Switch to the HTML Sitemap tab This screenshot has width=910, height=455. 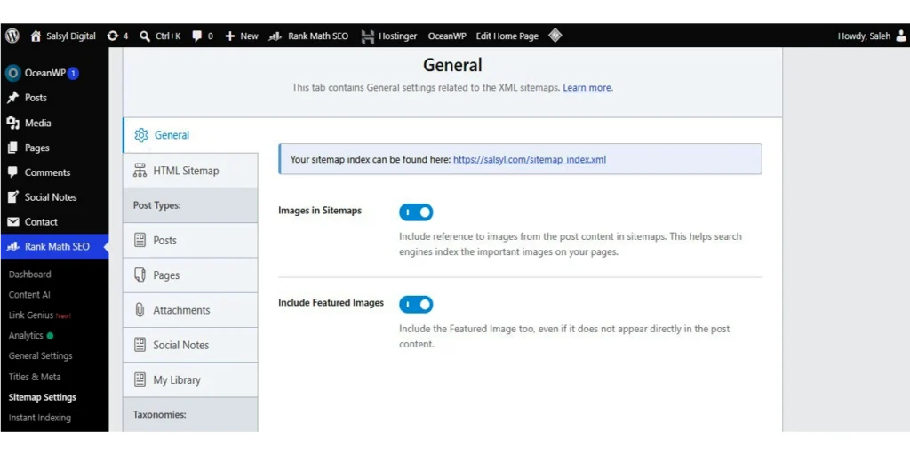pos(190,171)
